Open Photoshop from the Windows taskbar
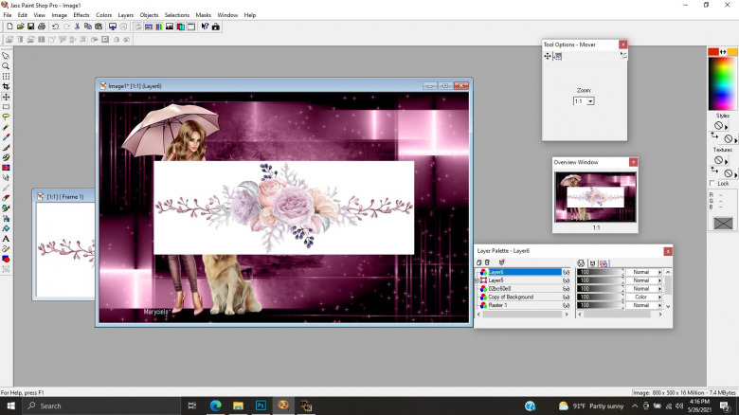This screenshot has height=415, width=739. (x=260, y=406)
